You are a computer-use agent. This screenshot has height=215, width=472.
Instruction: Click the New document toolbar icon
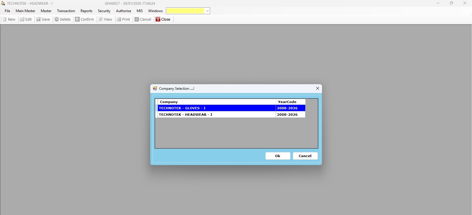(5, 19)
